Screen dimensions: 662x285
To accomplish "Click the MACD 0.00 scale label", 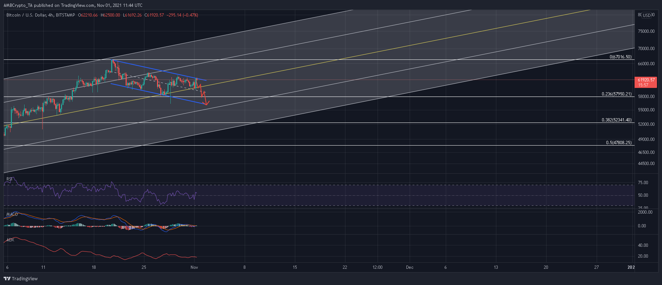I will (642, 226).
